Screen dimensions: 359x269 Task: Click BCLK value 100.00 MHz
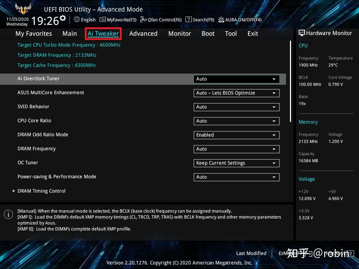coord(310,84)
